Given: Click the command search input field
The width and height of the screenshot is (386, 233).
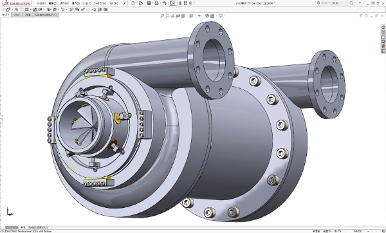Looking at the screenshot, I should (x=333, y=3).
